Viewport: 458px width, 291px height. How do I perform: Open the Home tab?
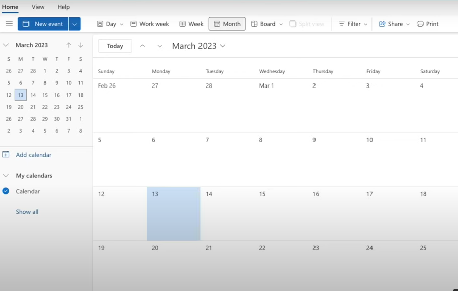[10, 7]
